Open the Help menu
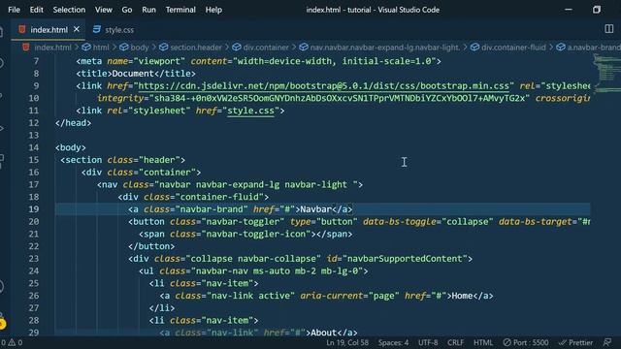 213,10
